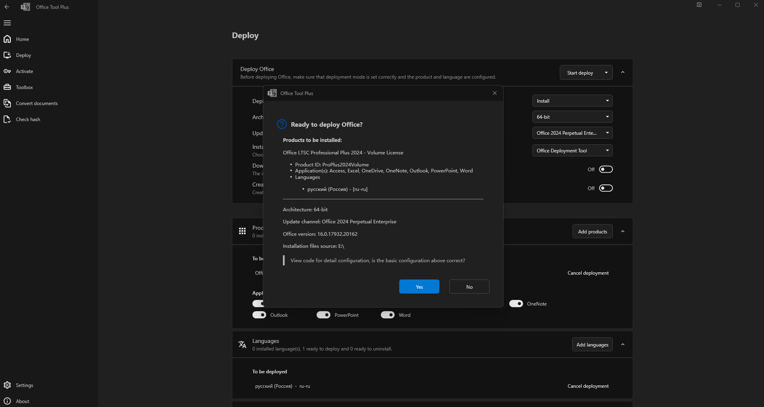Collapse the Products section
Screen dimensions: 764x407
click(x=623, y=231)
